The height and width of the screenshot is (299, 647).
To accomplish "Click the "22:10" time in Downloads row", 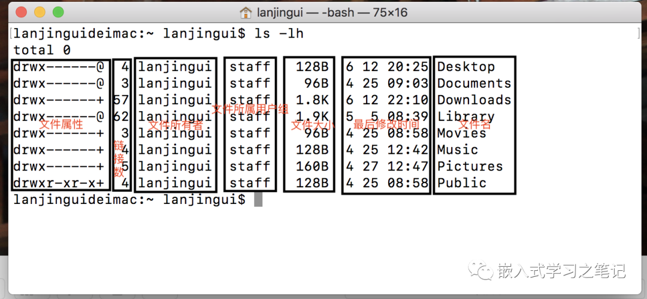I will pyautogui.click(x=408, y=100).
